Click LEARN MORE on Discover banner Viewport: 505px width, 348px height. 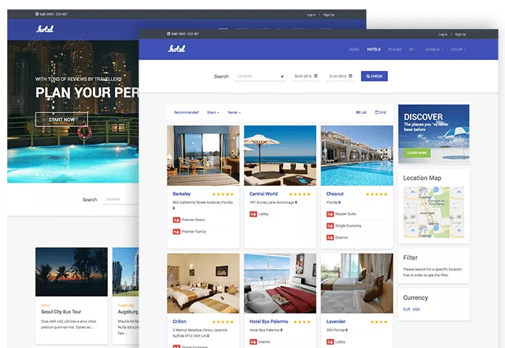417,152
